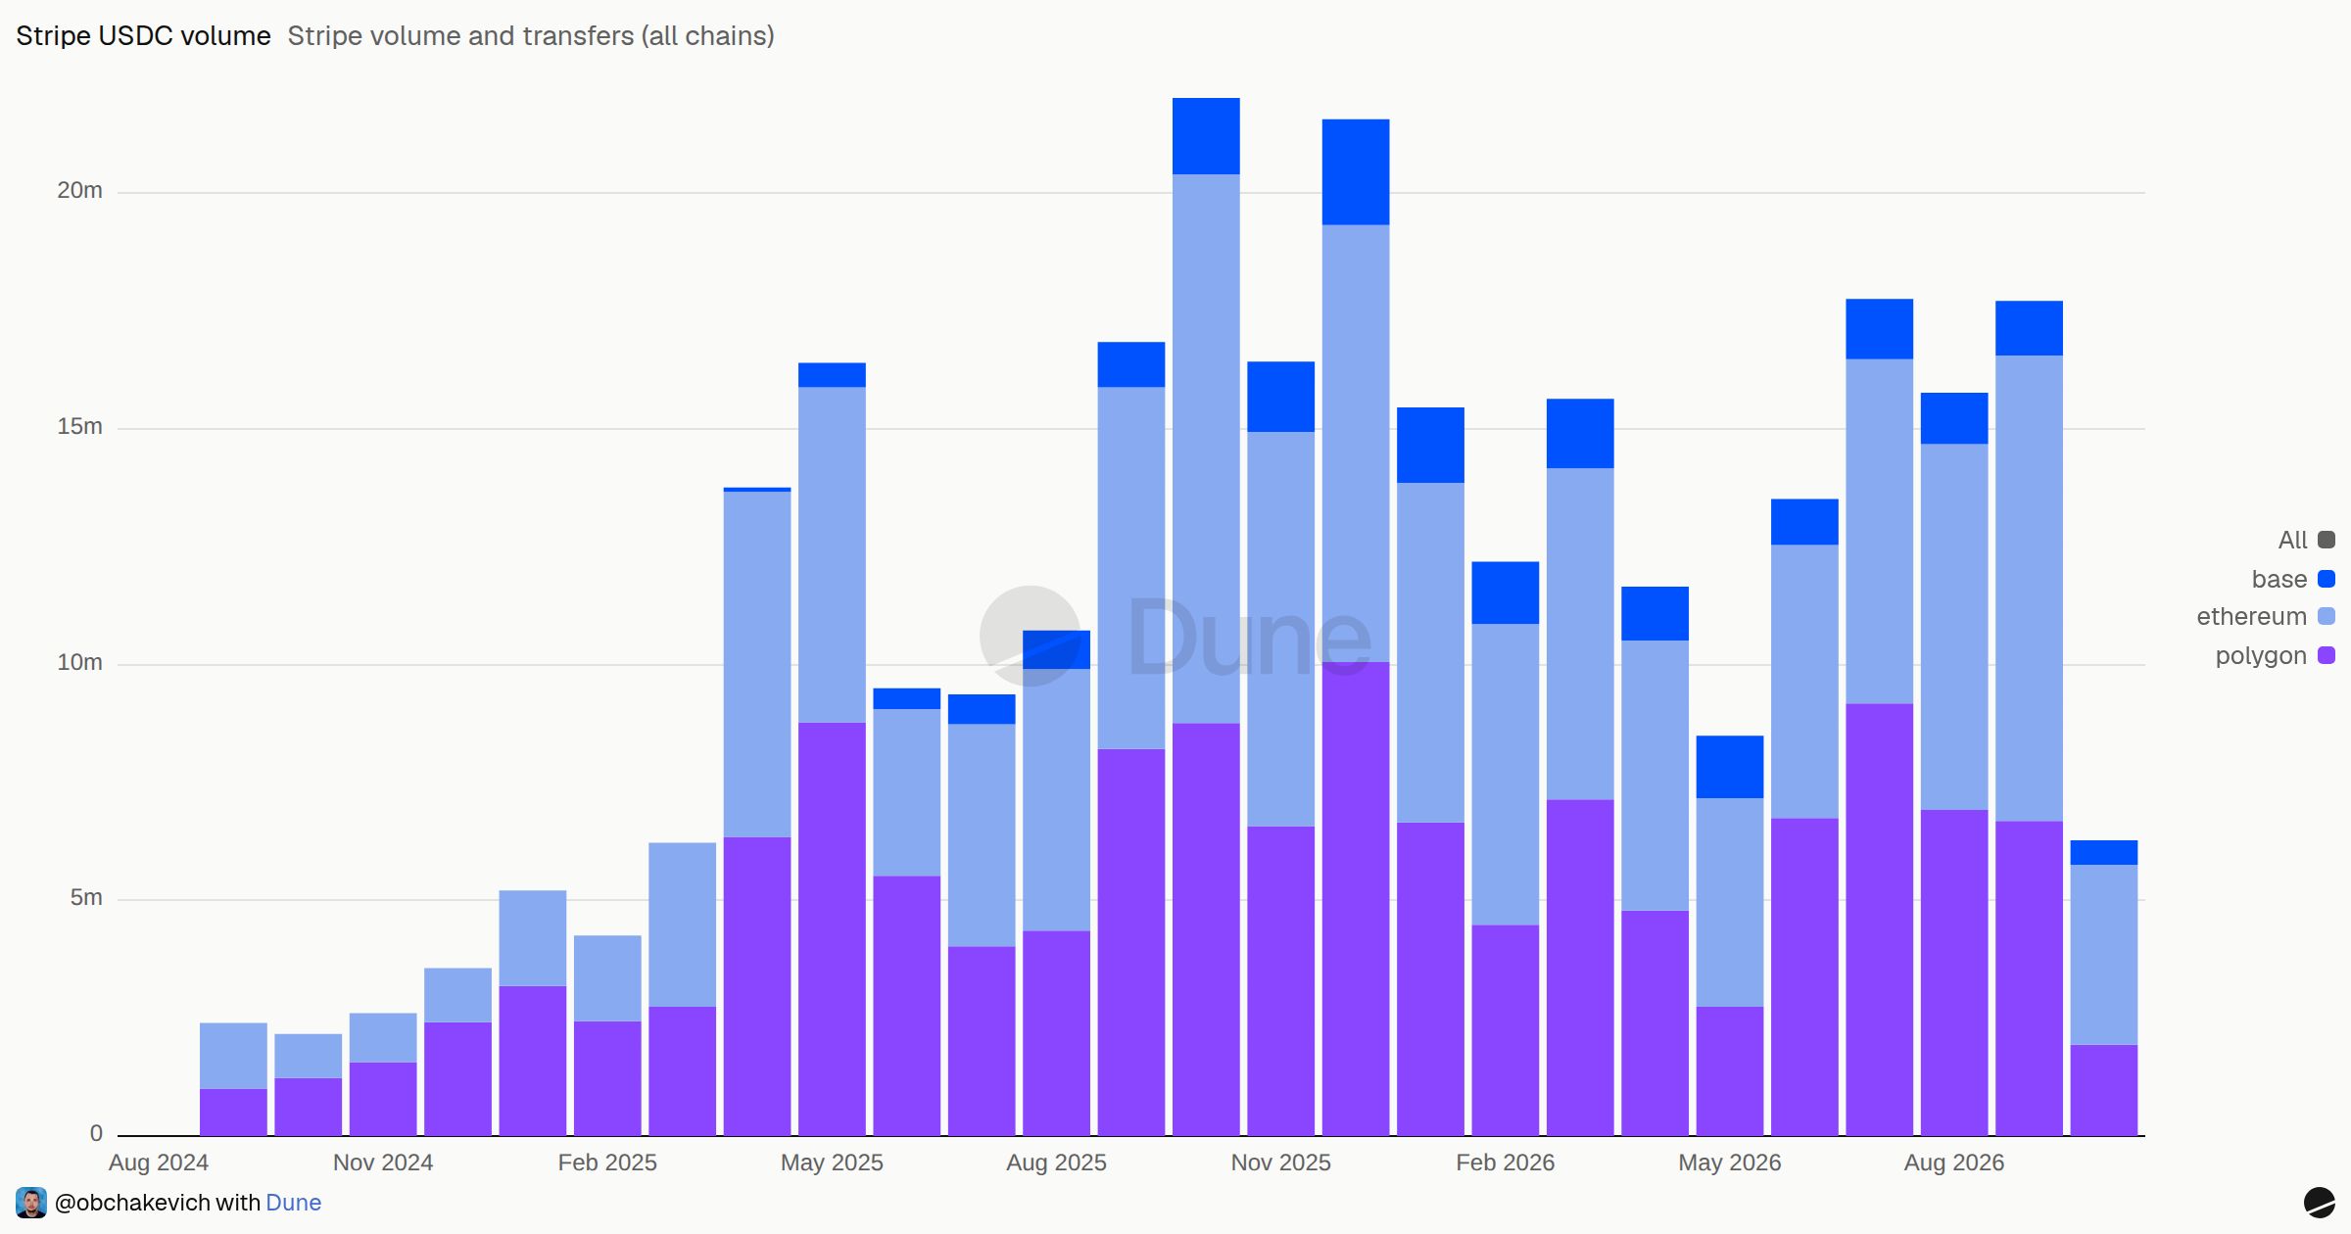This screenshot has height=1234, width=2351.
Task: Click the 'Nov 2025' x-axis label
Action: (x=1280, y=1163)
